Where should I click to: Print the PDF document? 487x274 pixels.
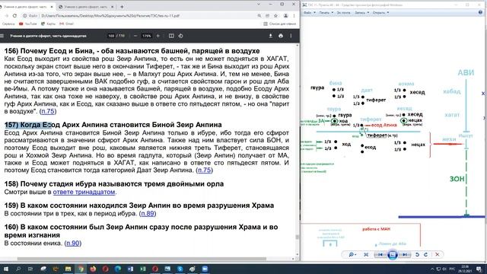pos(281,36)
